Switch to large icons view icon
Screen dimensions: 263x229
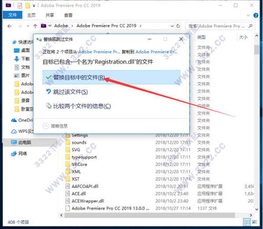click(x=255, y=222)
